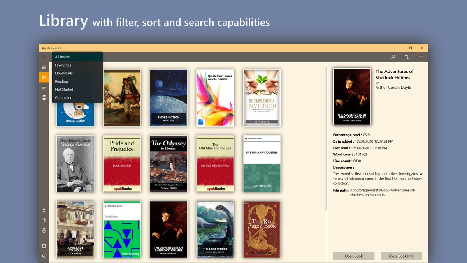Add a book with the plus icon
Image resolution: width=467 pixels, height=263 pixels.
[421, 57]
